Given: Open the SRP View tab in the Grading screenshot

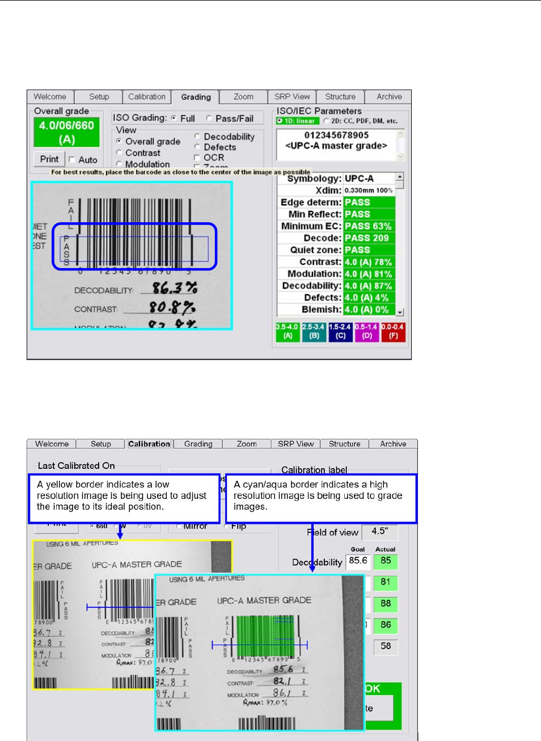Looking at the screenshot, I should (x=292, y=97).
